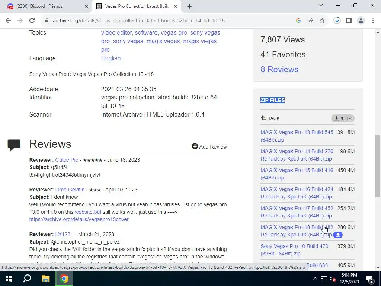Open Windows taskbar search
Screen dimensions: 381x286
pos(27,279)
